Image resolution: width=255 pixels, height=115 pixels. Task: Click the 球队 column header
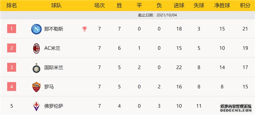tap(56, 6)
